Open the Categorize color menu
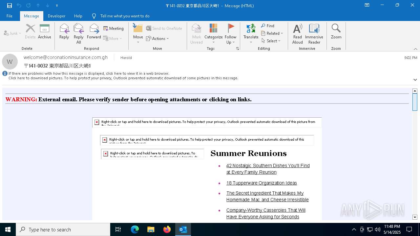This screenshot has height=236, width=420. click(214, 33)
